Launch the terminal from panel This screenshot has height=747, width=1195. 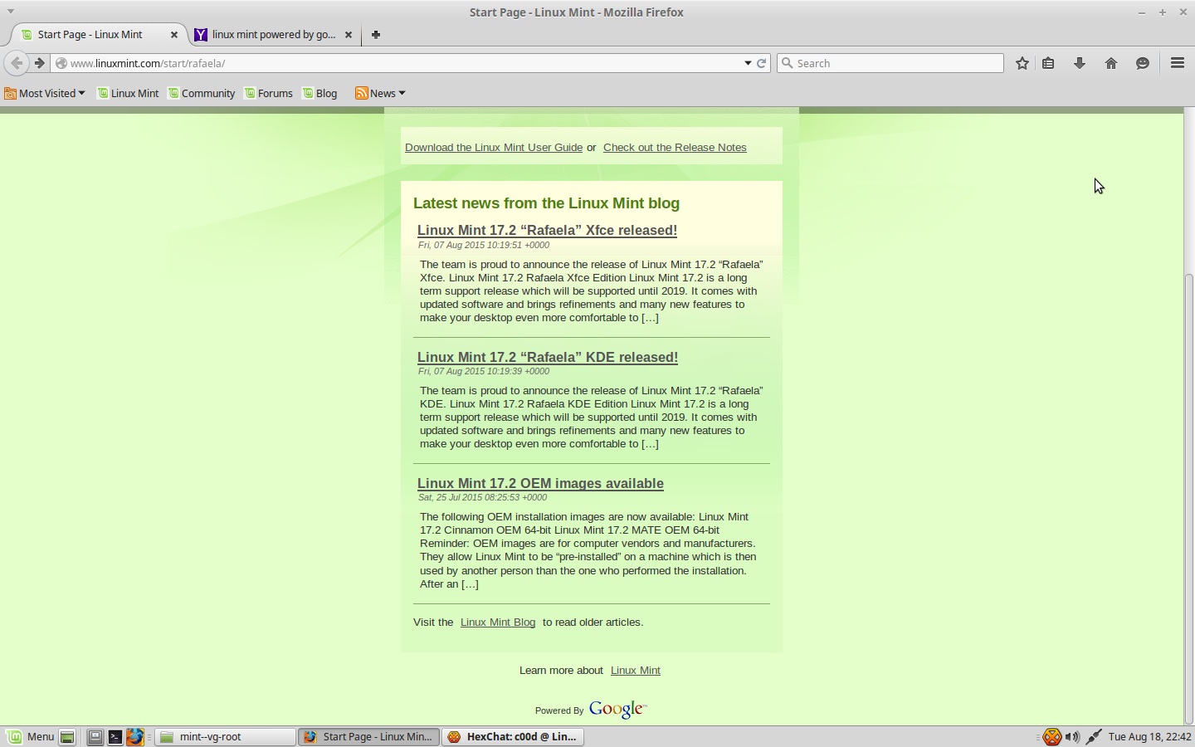pyautogui.click(x=115, y=736)
